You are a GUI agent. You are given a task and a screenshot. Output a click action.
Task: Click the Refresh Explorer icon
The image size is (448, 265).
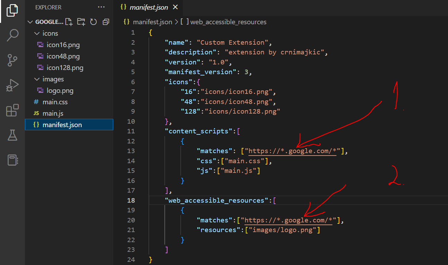[x=93, y=21]
